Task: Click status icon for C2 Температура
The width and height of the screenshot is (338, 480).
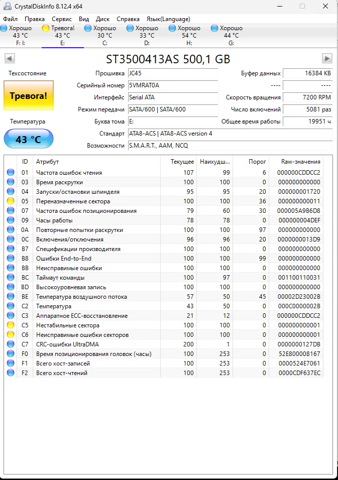Action: [11, 306]
